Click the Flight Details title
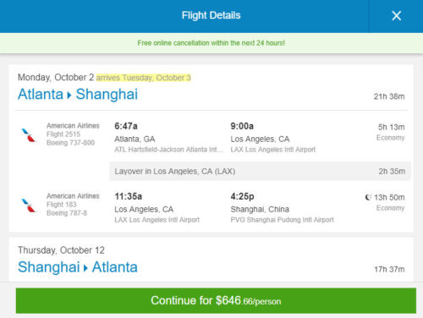This screenshot has height=318, width=423. [211, 15]
